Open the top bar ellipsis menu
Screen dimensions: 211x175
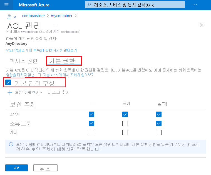[195, 5]
